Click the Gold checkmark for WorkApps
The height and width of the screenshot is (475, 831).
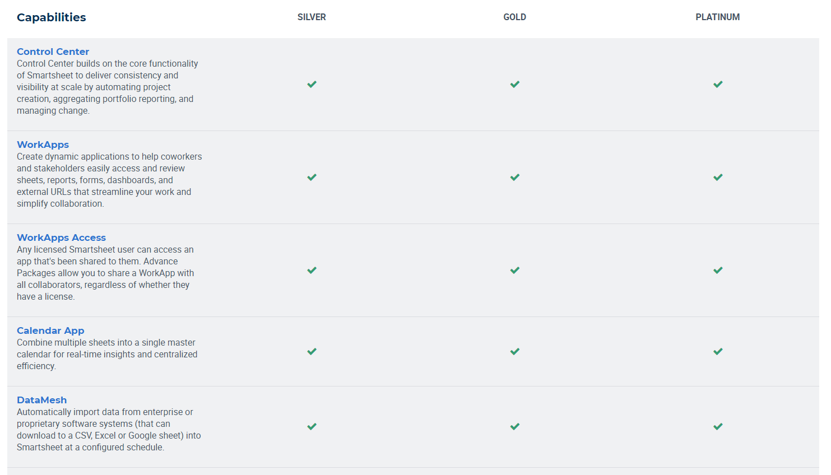[514, 177]
